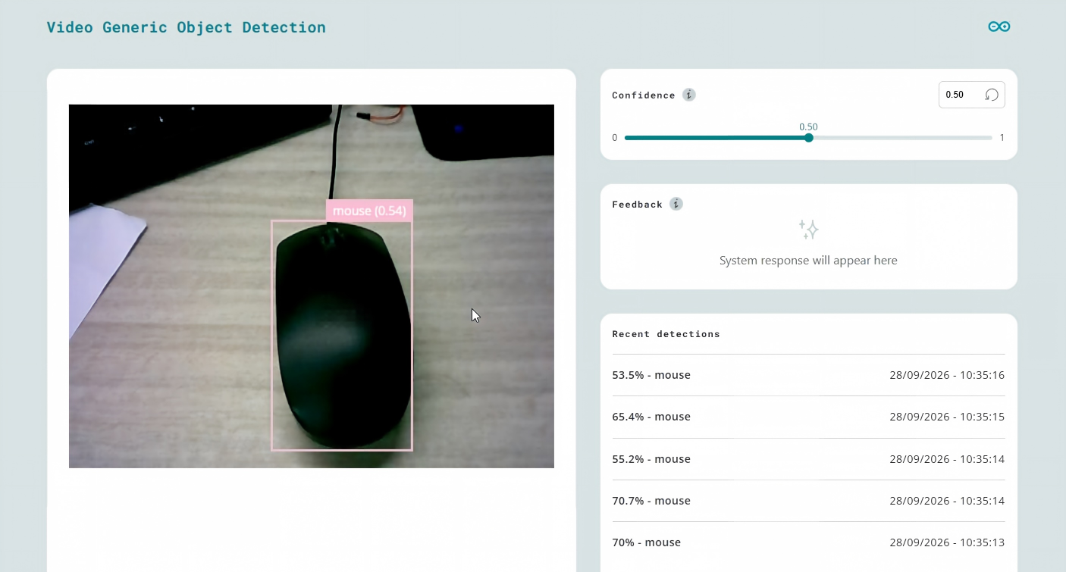Click the 'Confidence' label
1066x572 pixels.
tap(644, 95)
